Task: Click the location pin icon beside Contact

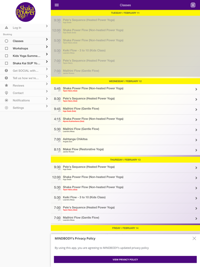Action: pos(7,93)
